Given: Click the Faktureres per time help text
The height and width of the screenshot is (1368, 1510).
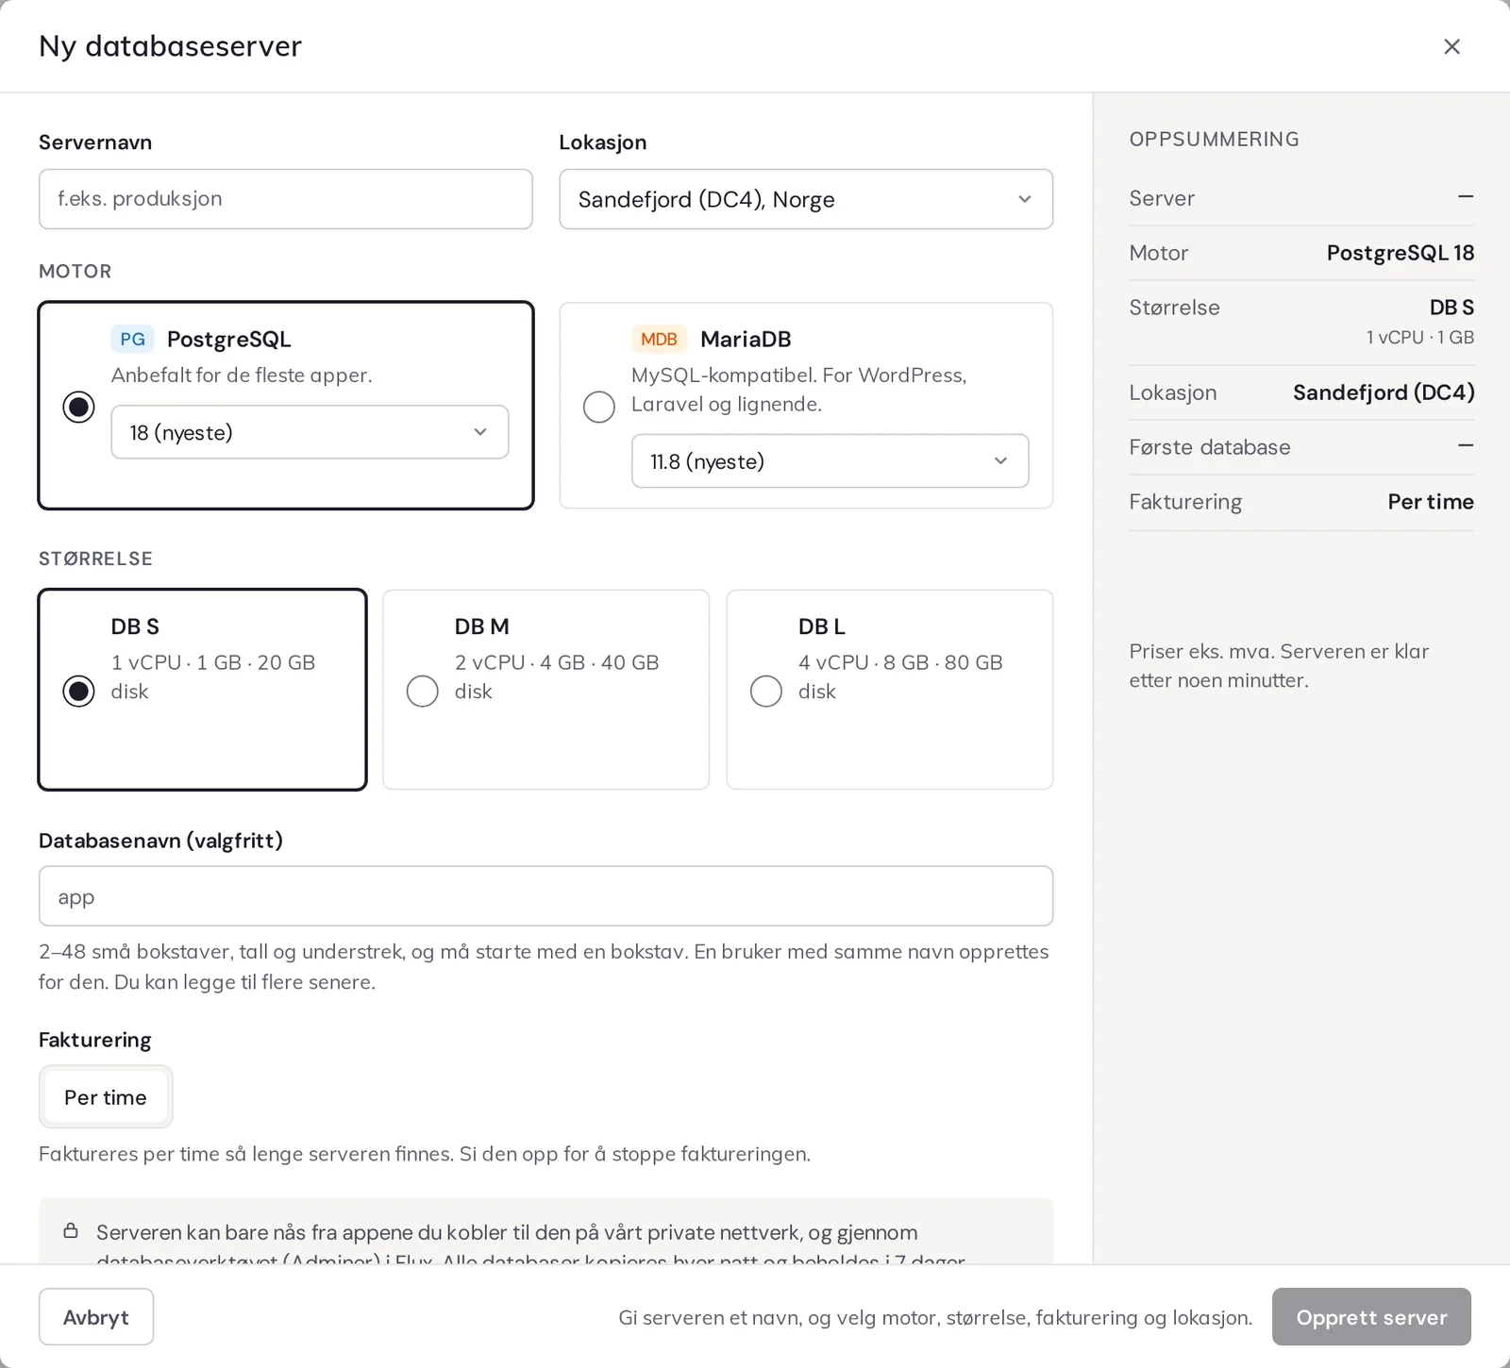Looking at the screenshot, I should [x=425, y=1154].
